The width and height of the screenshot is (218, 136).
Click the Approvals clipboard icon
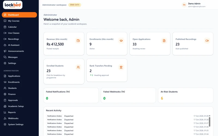[5, 100]
